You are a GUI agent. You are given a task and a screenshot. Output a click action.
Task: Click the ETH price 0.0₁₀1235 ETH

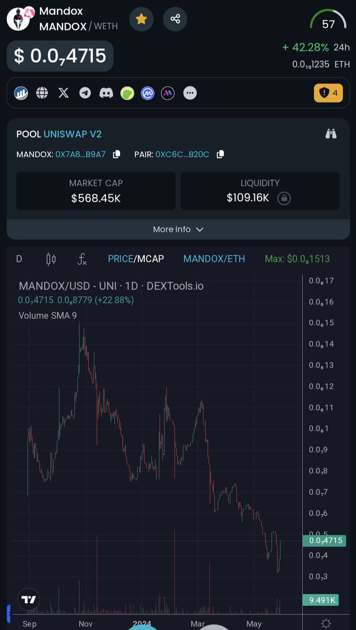pyautogui.click(x=321, y=64)
